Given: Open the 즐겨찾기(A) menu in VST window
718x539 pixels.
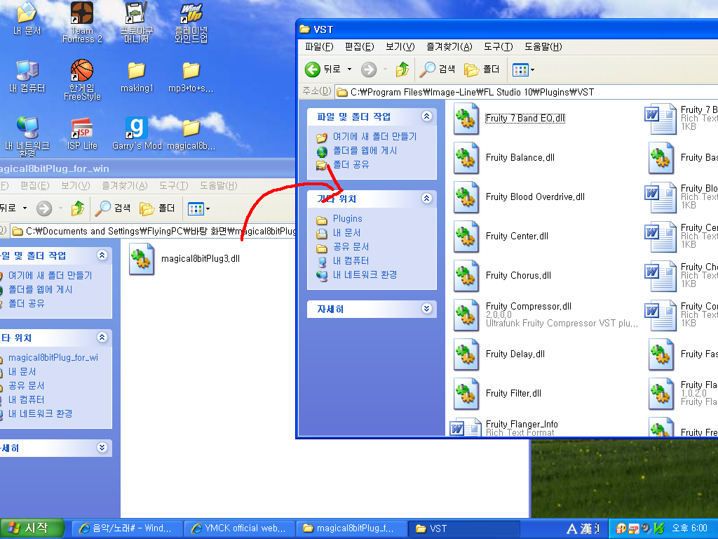Looking at the screenshot, I should (x=449, y=47).
